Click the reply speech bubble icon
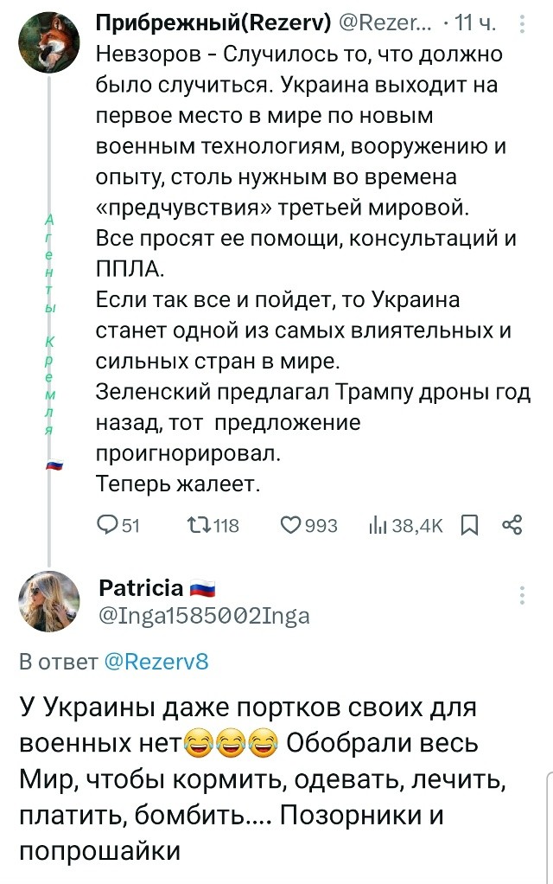553x884 pixels. click(107, 525)
